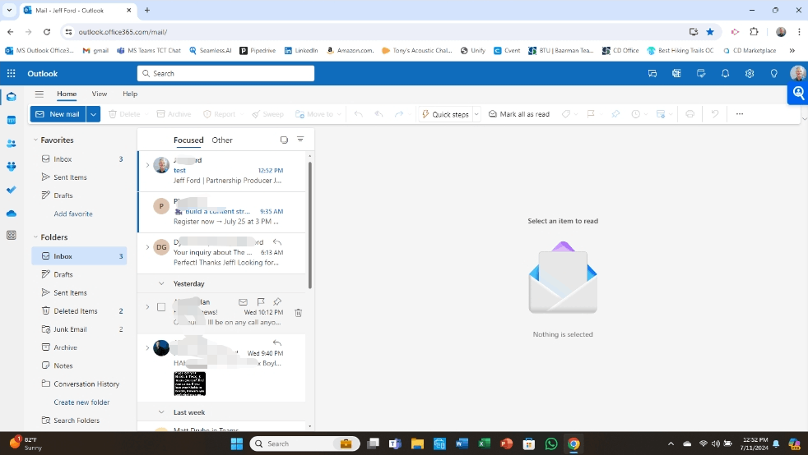Click Mark all as read

(x=519, y=114)
